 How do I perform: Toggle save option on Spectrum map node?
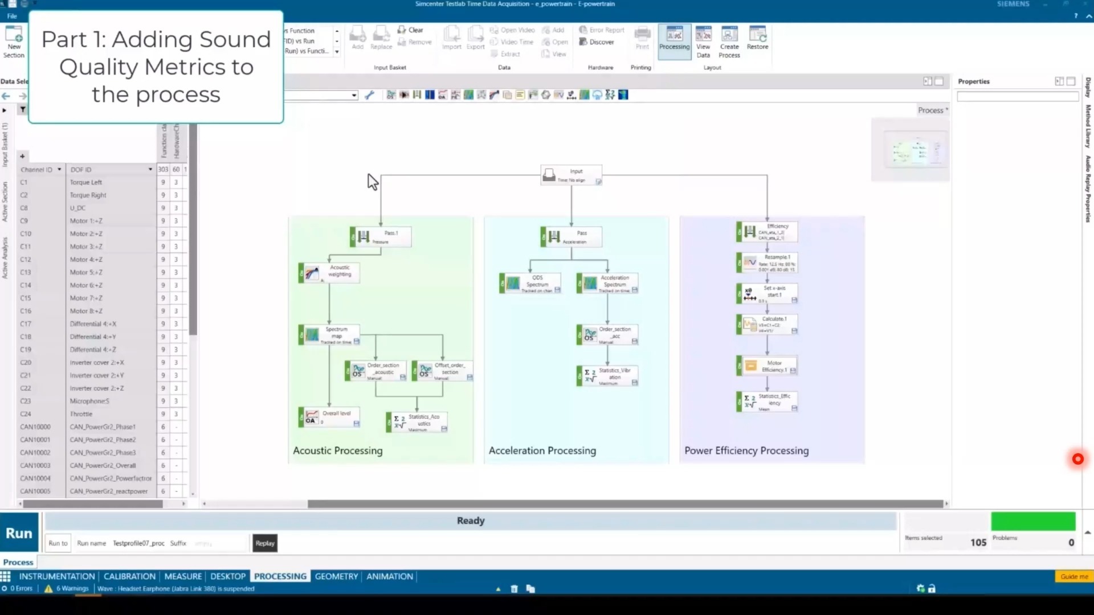click(x=357, y=342)
